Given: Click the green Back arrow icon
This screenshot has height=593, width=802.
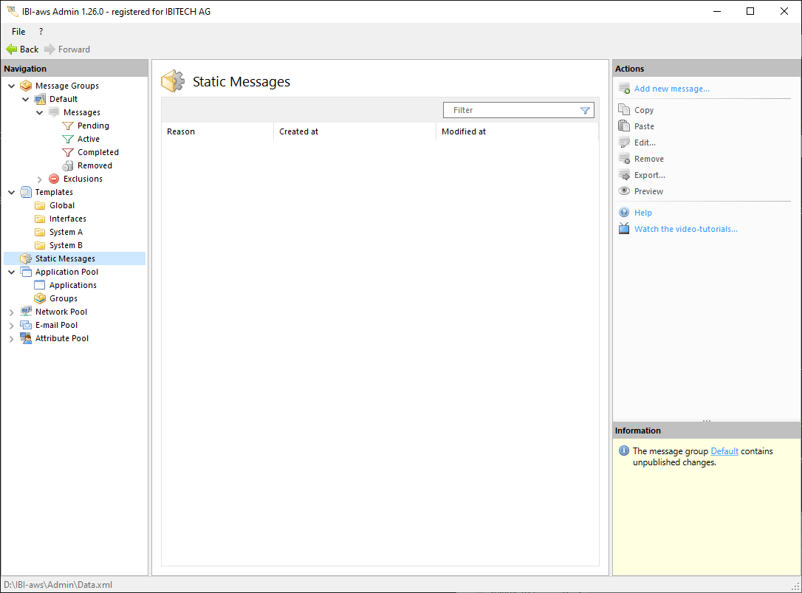Looking at the screenshot, I should point(11,49).
